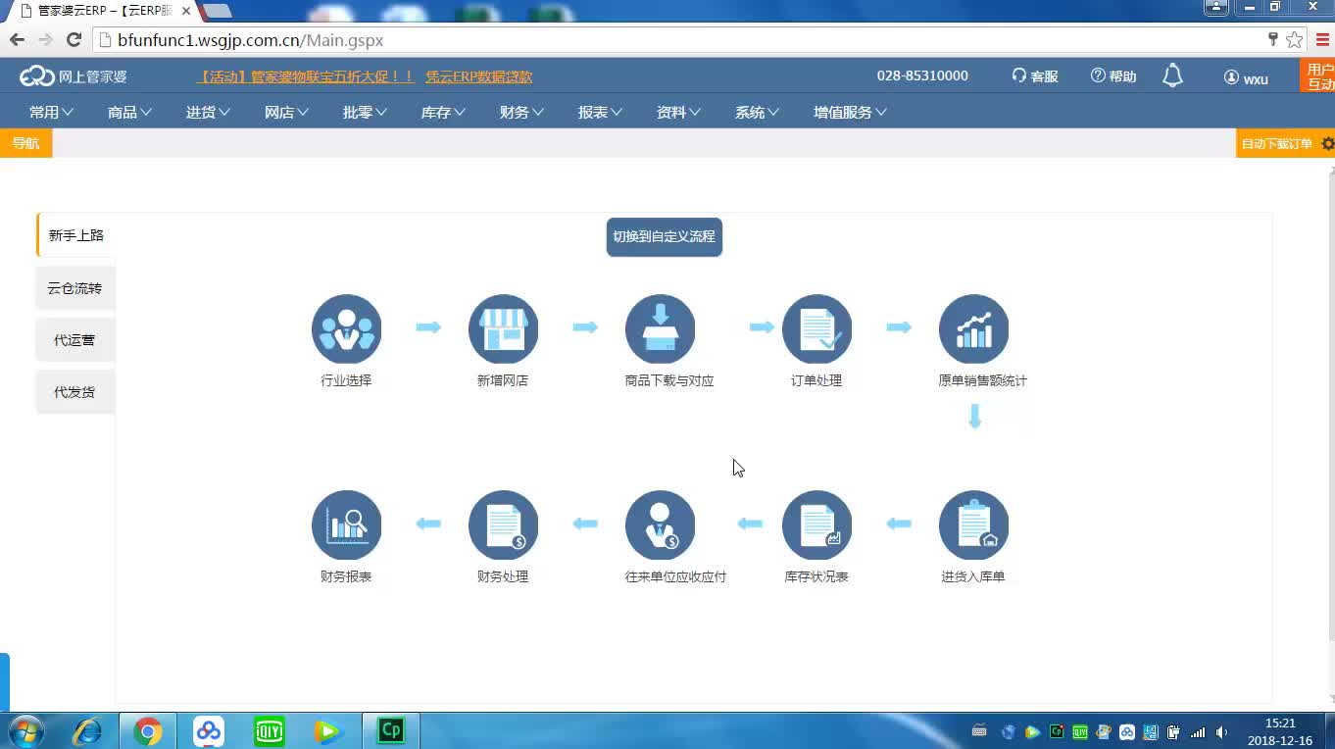Click the 导航 tab
1335x749 pixels.
25,143
